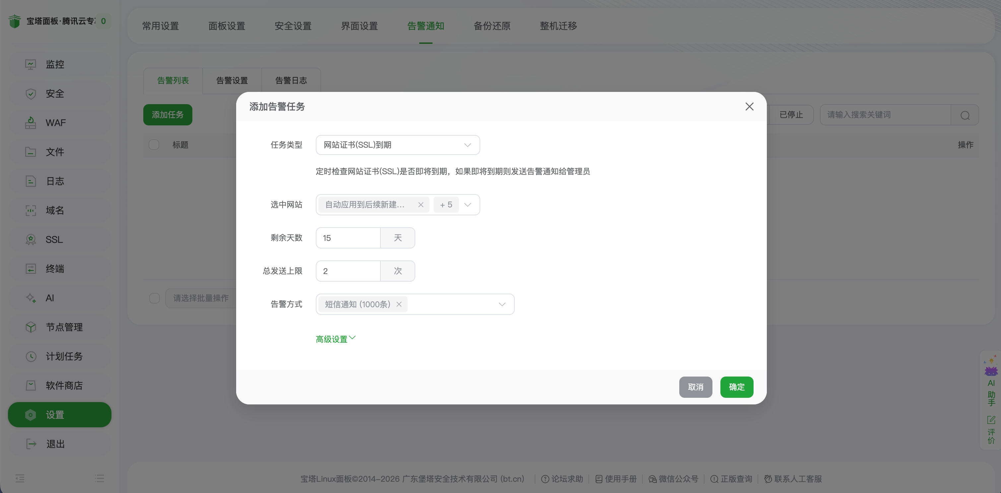Switch to 备份还原 tab

(x=492, y=26)
